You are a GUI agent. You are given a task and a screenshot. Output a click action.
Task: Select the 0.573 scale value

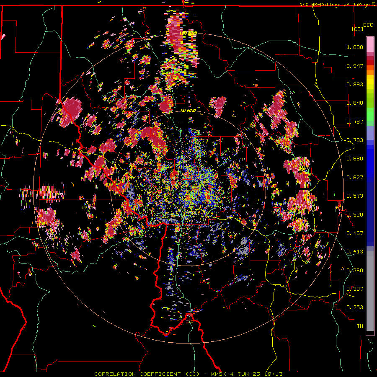coord(355,196)
